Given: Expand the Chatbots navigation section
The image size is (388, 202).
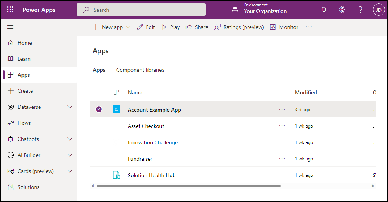Looking at the screenshot, I should (x=70, y=139).
